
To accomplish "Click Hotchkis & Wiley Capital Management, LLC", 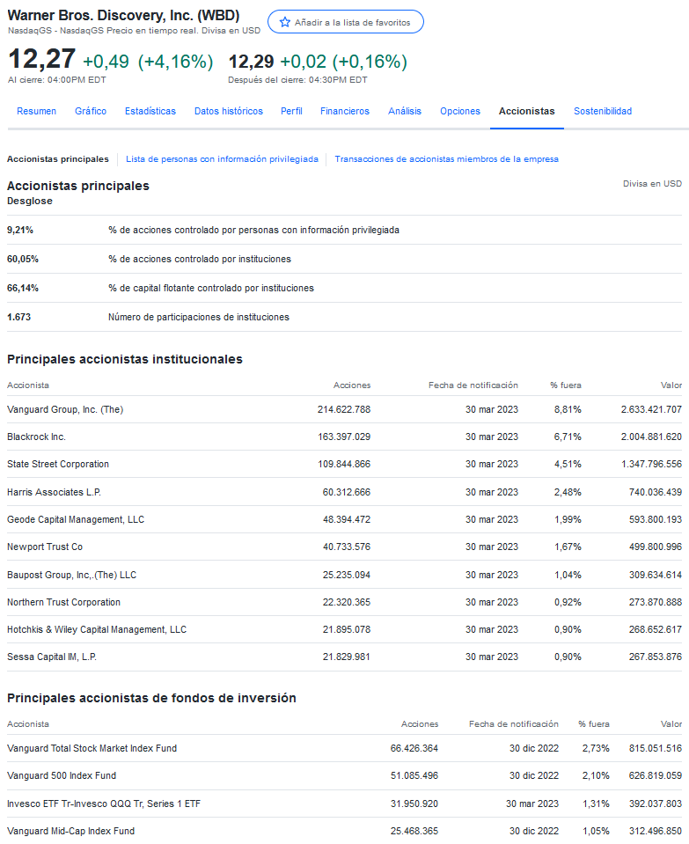I will pyautogui.click(x=96, y=630).
